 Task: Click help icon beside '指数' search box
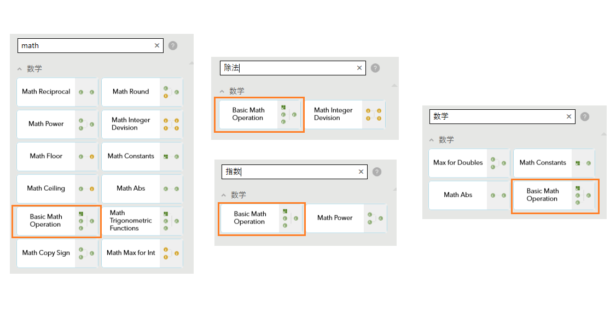click(377, 172)
